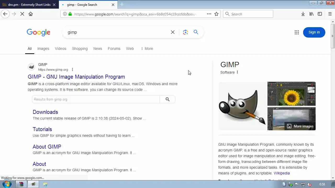Click the browser address bar URL

(x=135, y=14)
